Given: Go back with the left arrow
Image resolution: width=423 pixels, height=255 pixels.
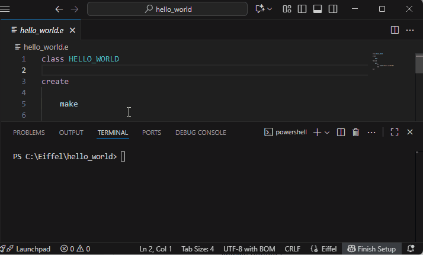Looking at the screenshot, I should point(59,9).
